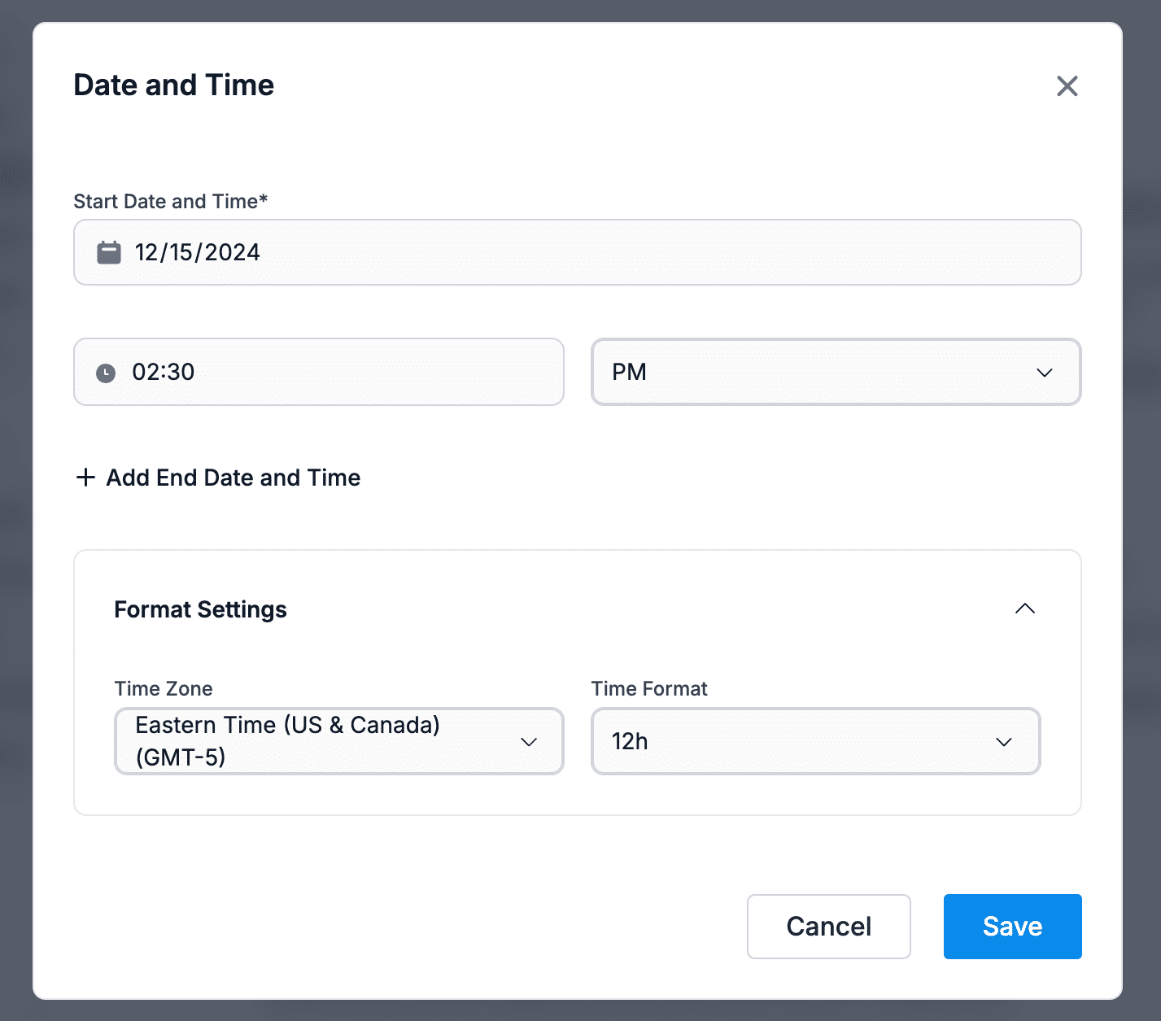Select the Format Settings header

tap(200, 609)
